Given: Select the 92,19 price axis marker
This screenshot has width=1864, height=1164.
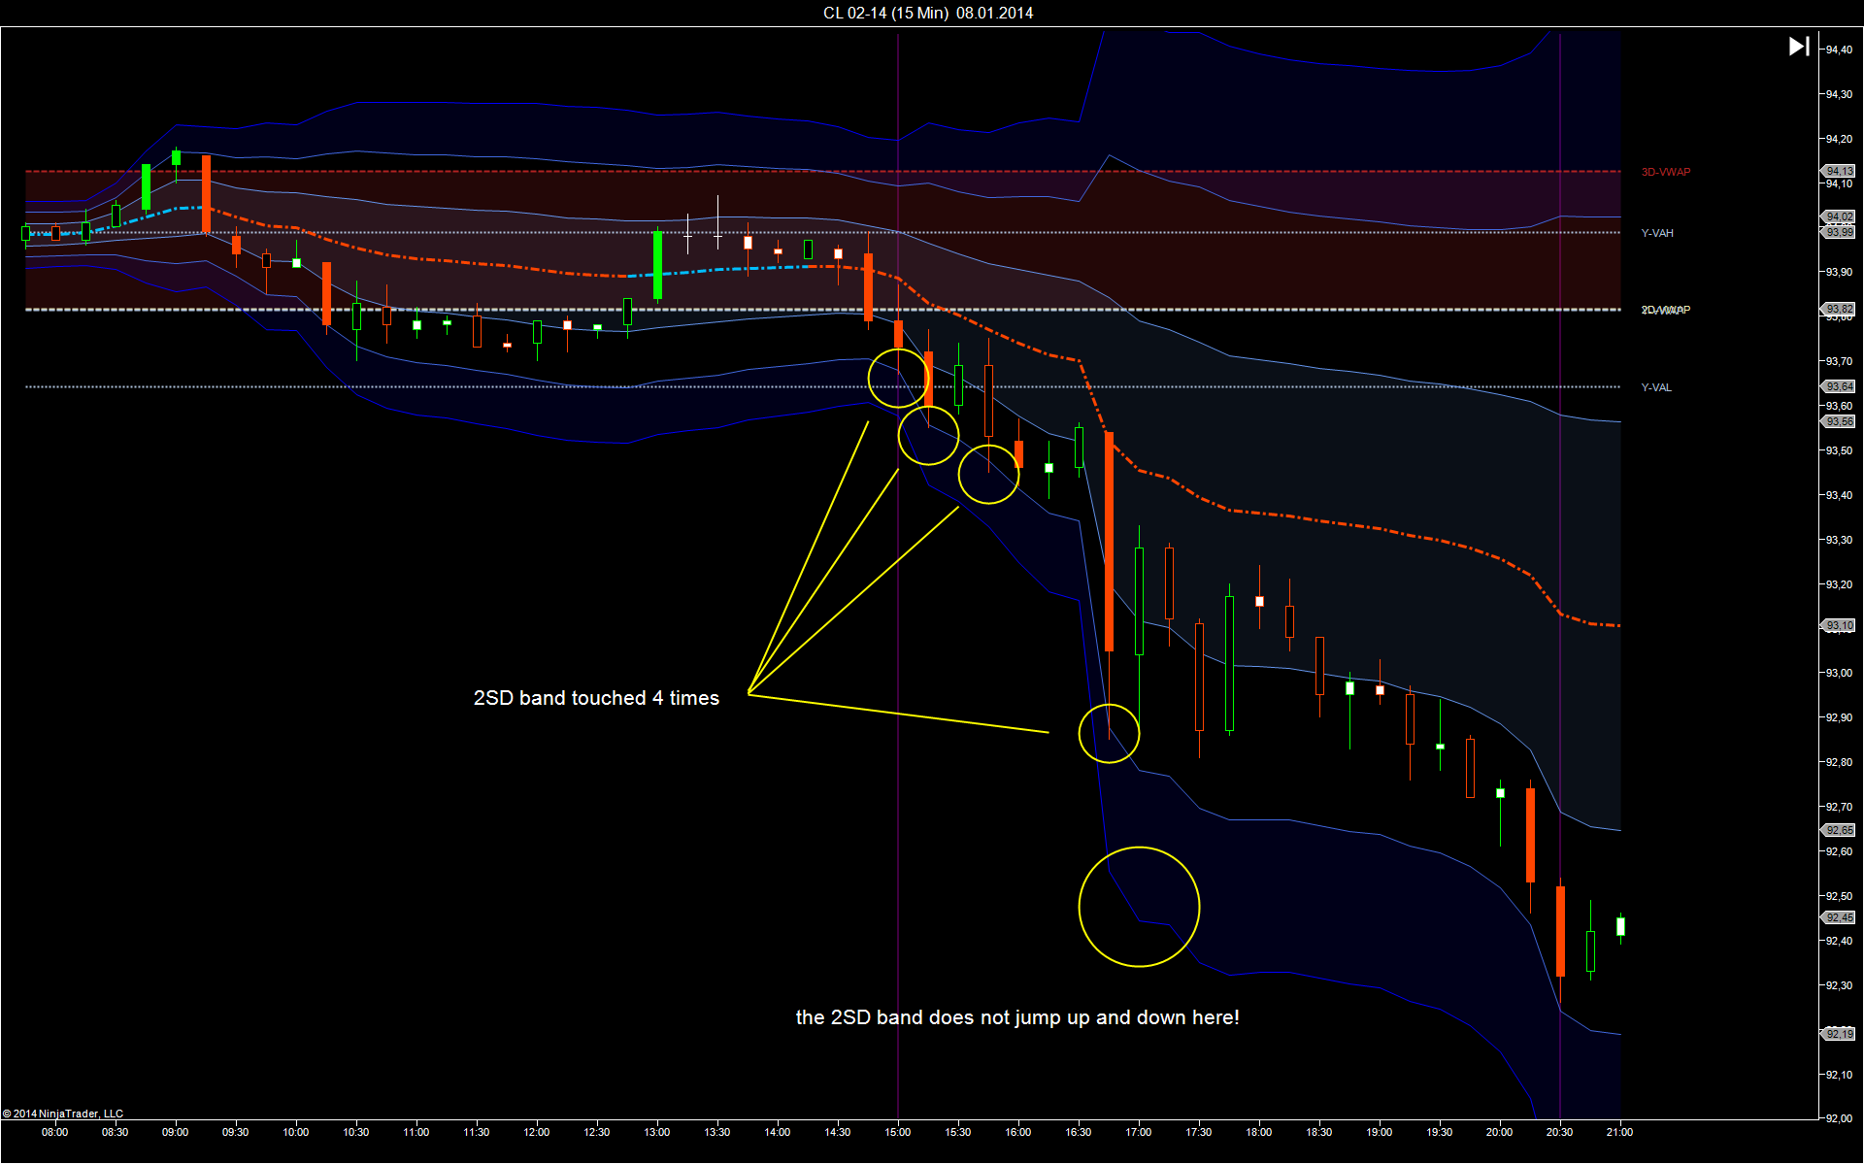Looking at the screenshot, I should coord(1838,1034).
